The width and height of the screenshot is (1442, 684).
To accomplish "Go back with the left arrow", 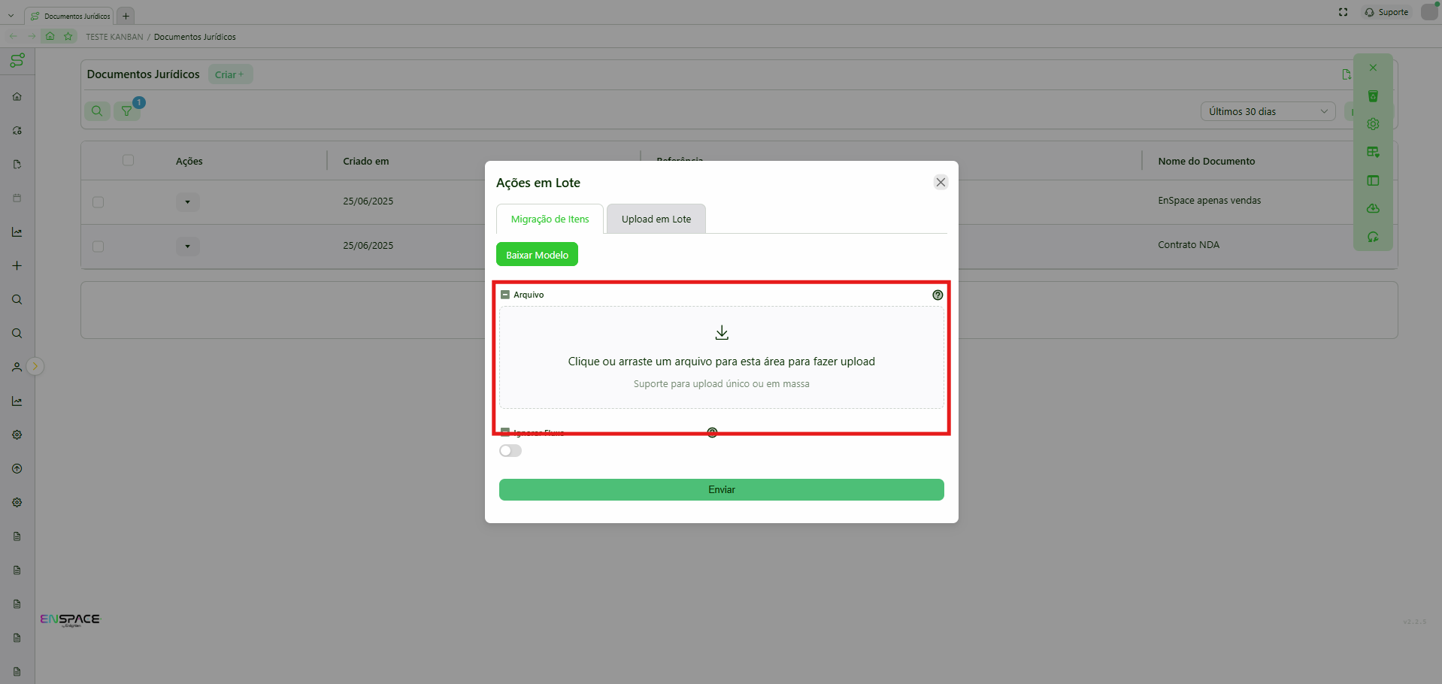I will click(x=13, y=36).
